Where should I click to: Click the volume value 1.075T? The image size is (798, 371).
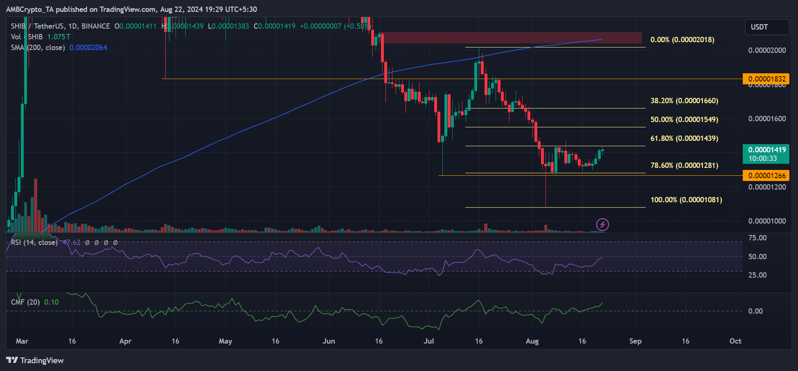click(59, 37)
